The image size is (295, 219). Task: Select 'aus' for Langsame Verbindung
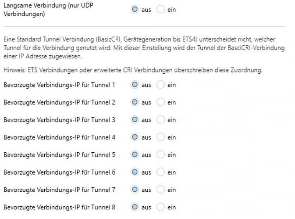click(135, 9)
